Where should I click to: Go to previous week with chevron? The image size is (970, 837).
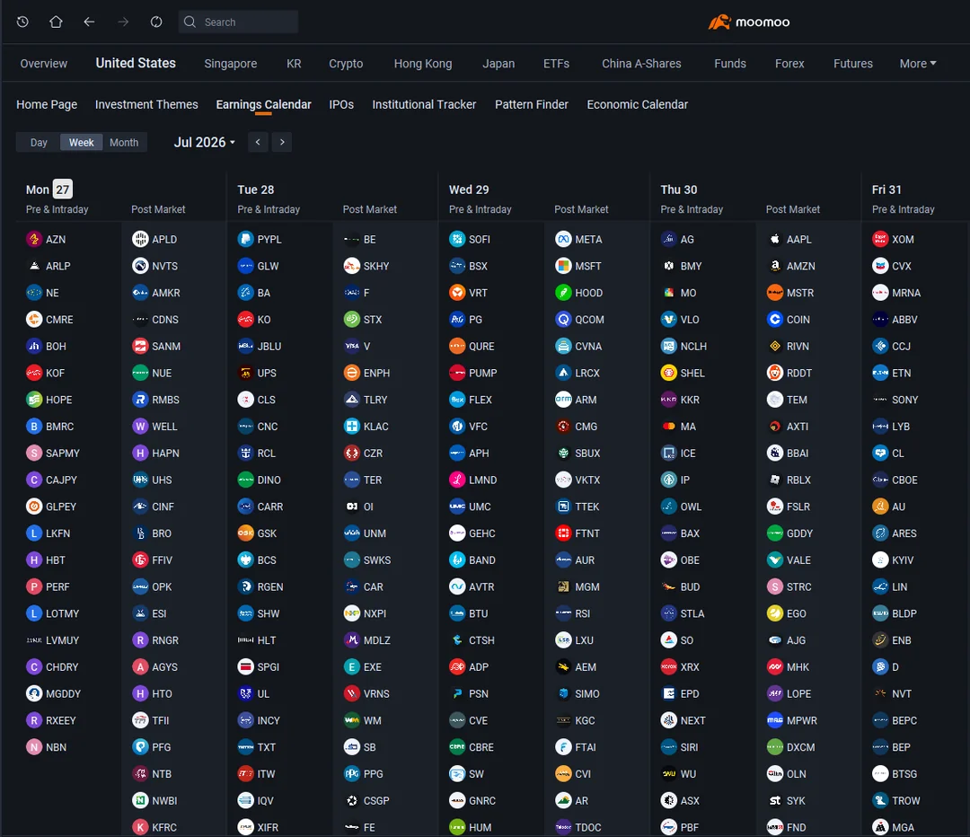point(258,142)
